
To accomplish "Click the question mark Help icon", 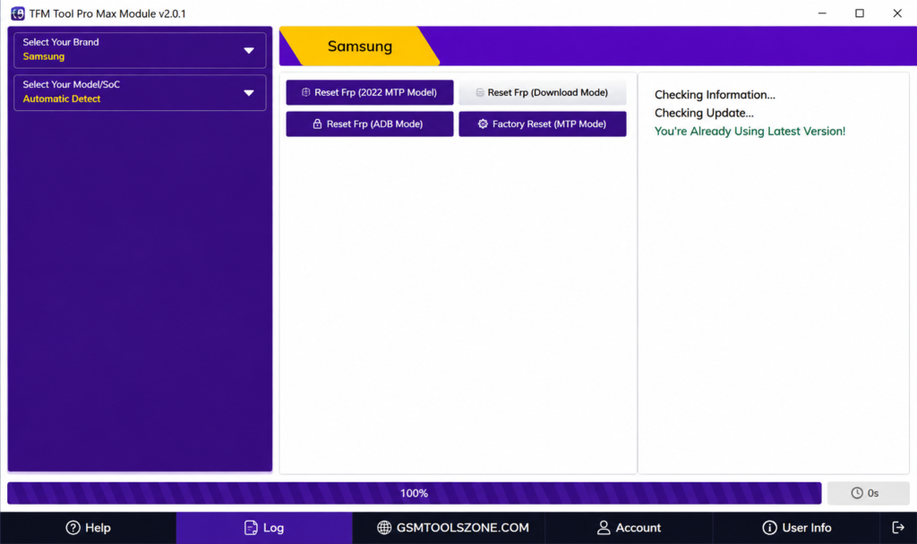I will coord(73,528).
